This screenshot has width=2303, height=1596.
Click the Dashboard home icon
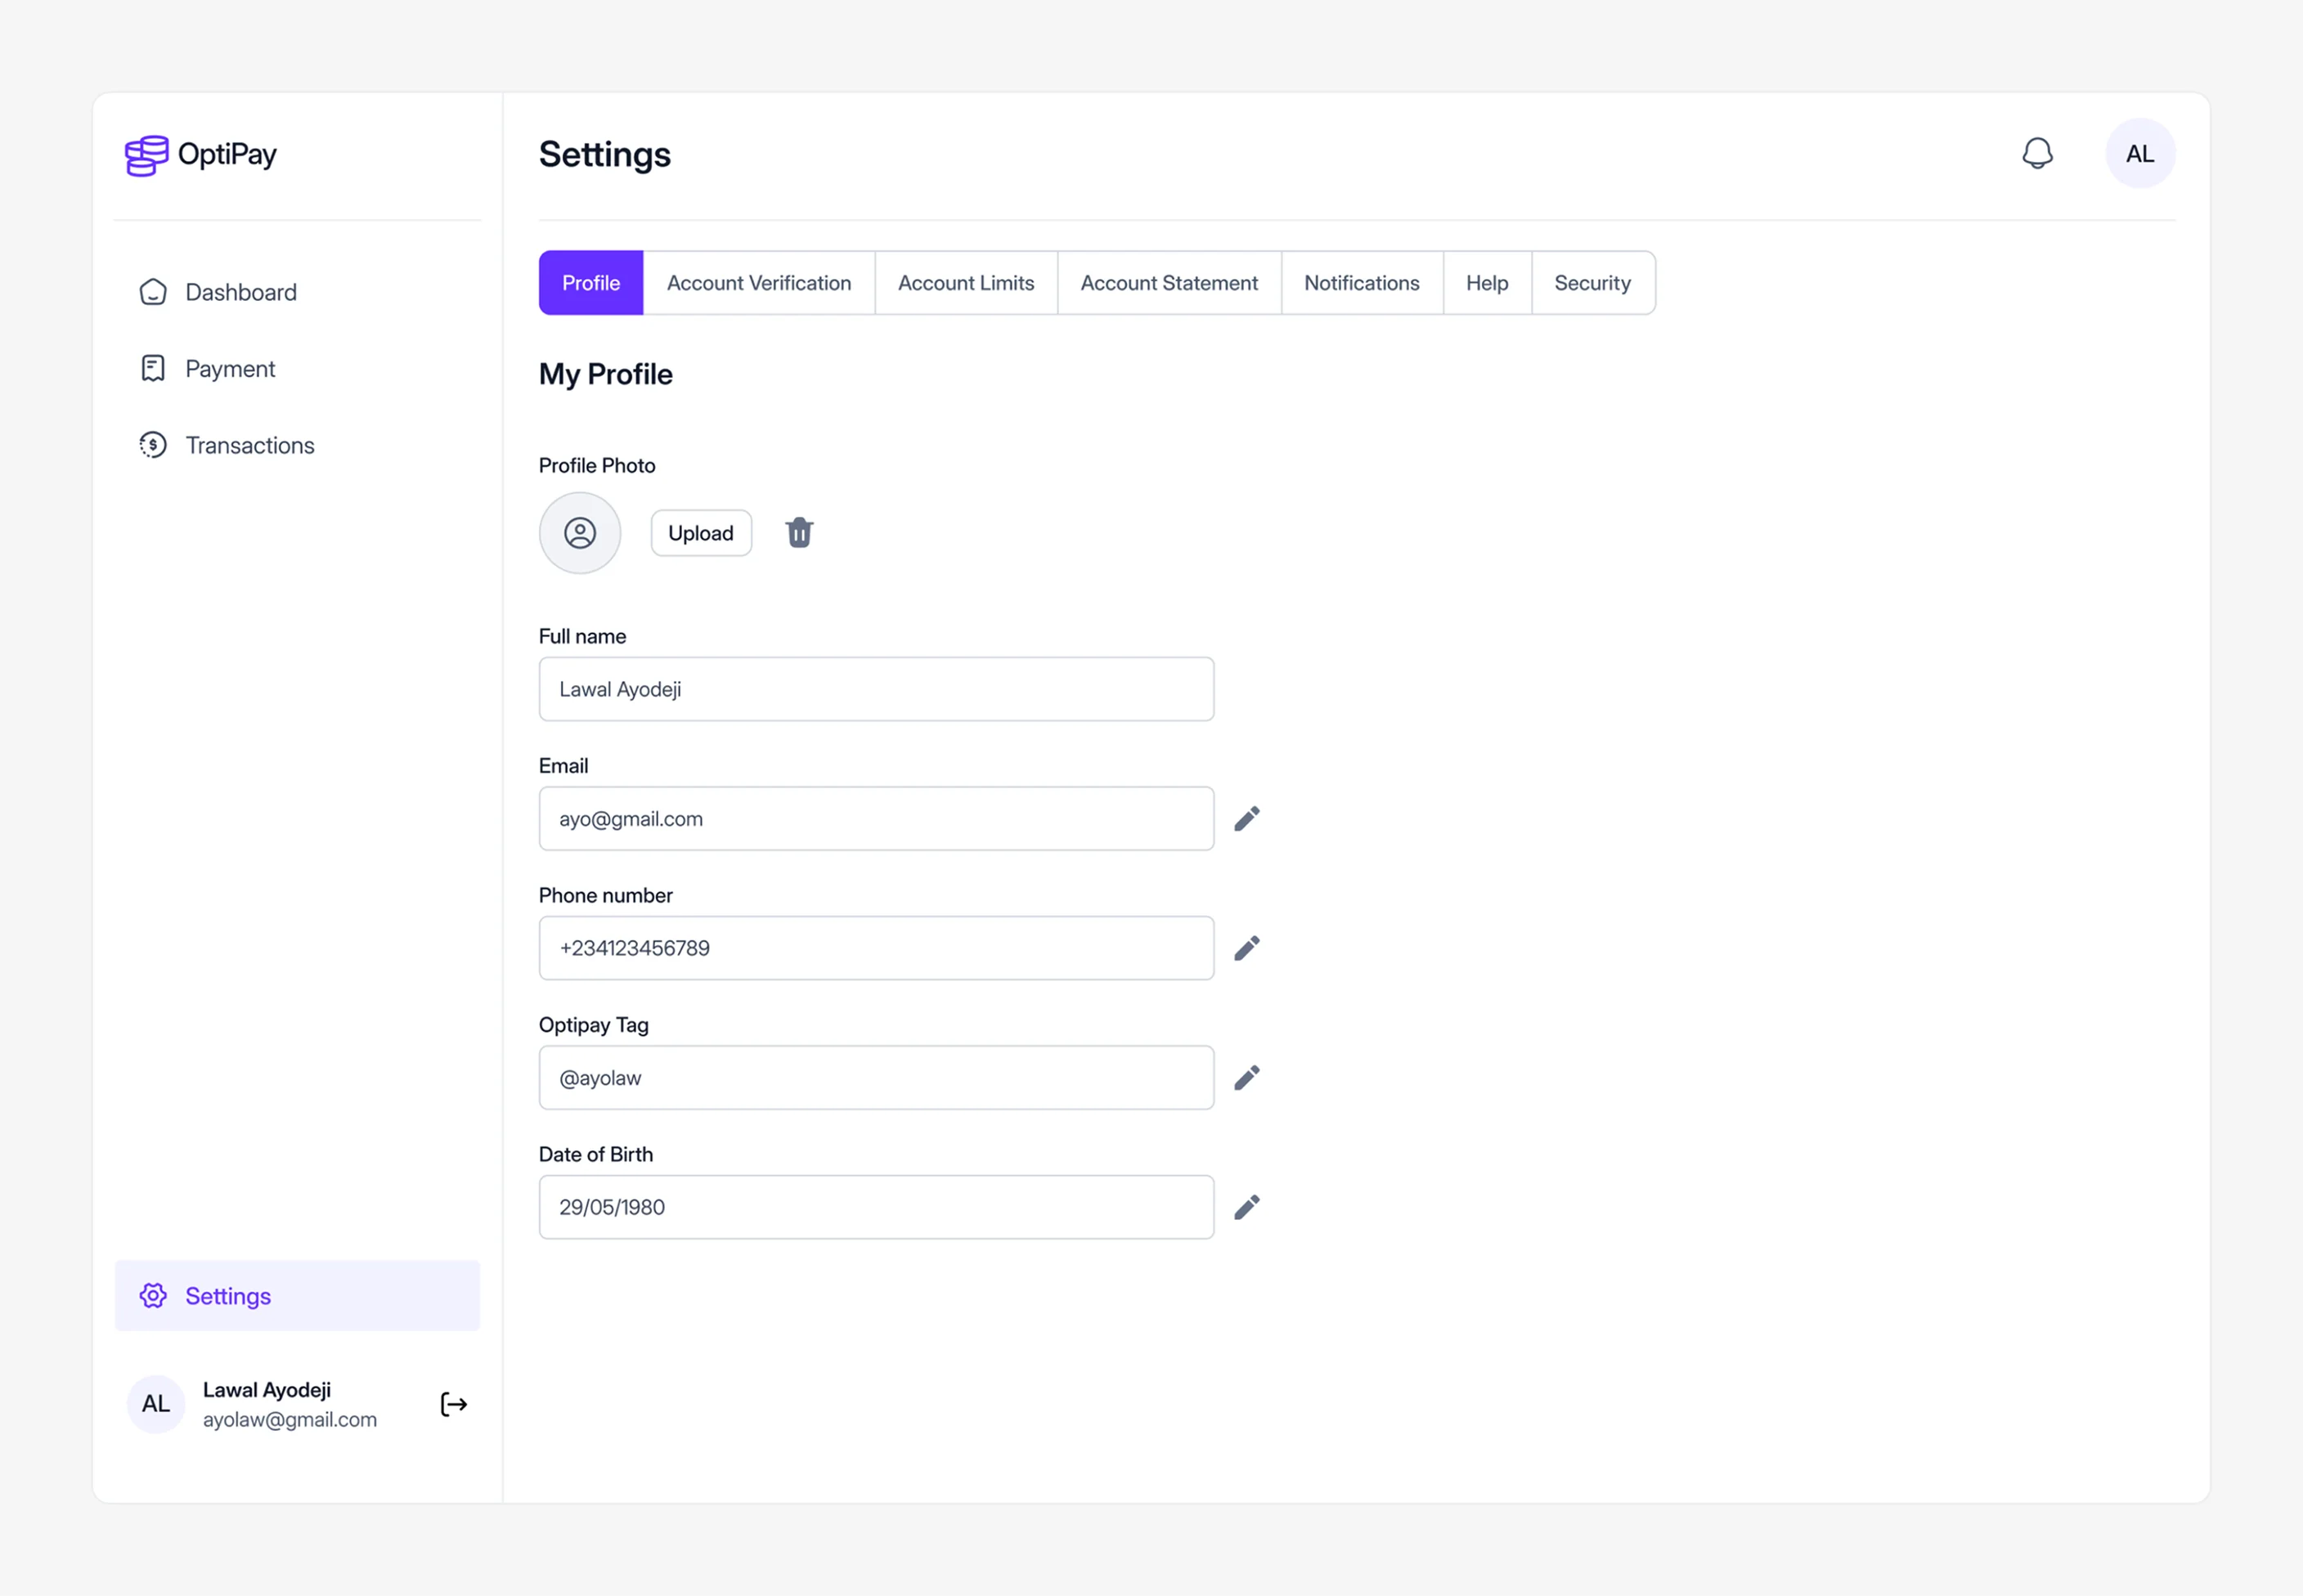[x=153, y=292]
